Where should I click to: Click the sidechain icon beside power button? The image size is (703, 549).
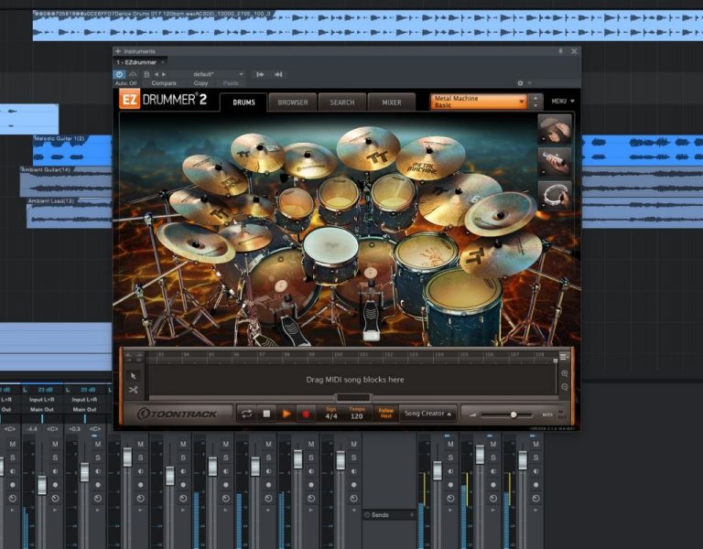point(133,74)
